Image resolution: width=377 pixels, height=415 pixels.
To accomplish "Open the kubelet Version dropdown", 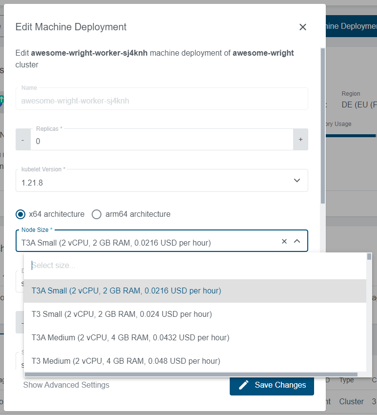I will coord(161,181).
